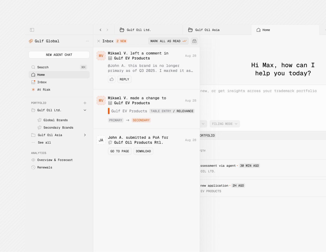Download the submitted PoA
This screenshot has height=252, width=326.
[x=143, y=151]
